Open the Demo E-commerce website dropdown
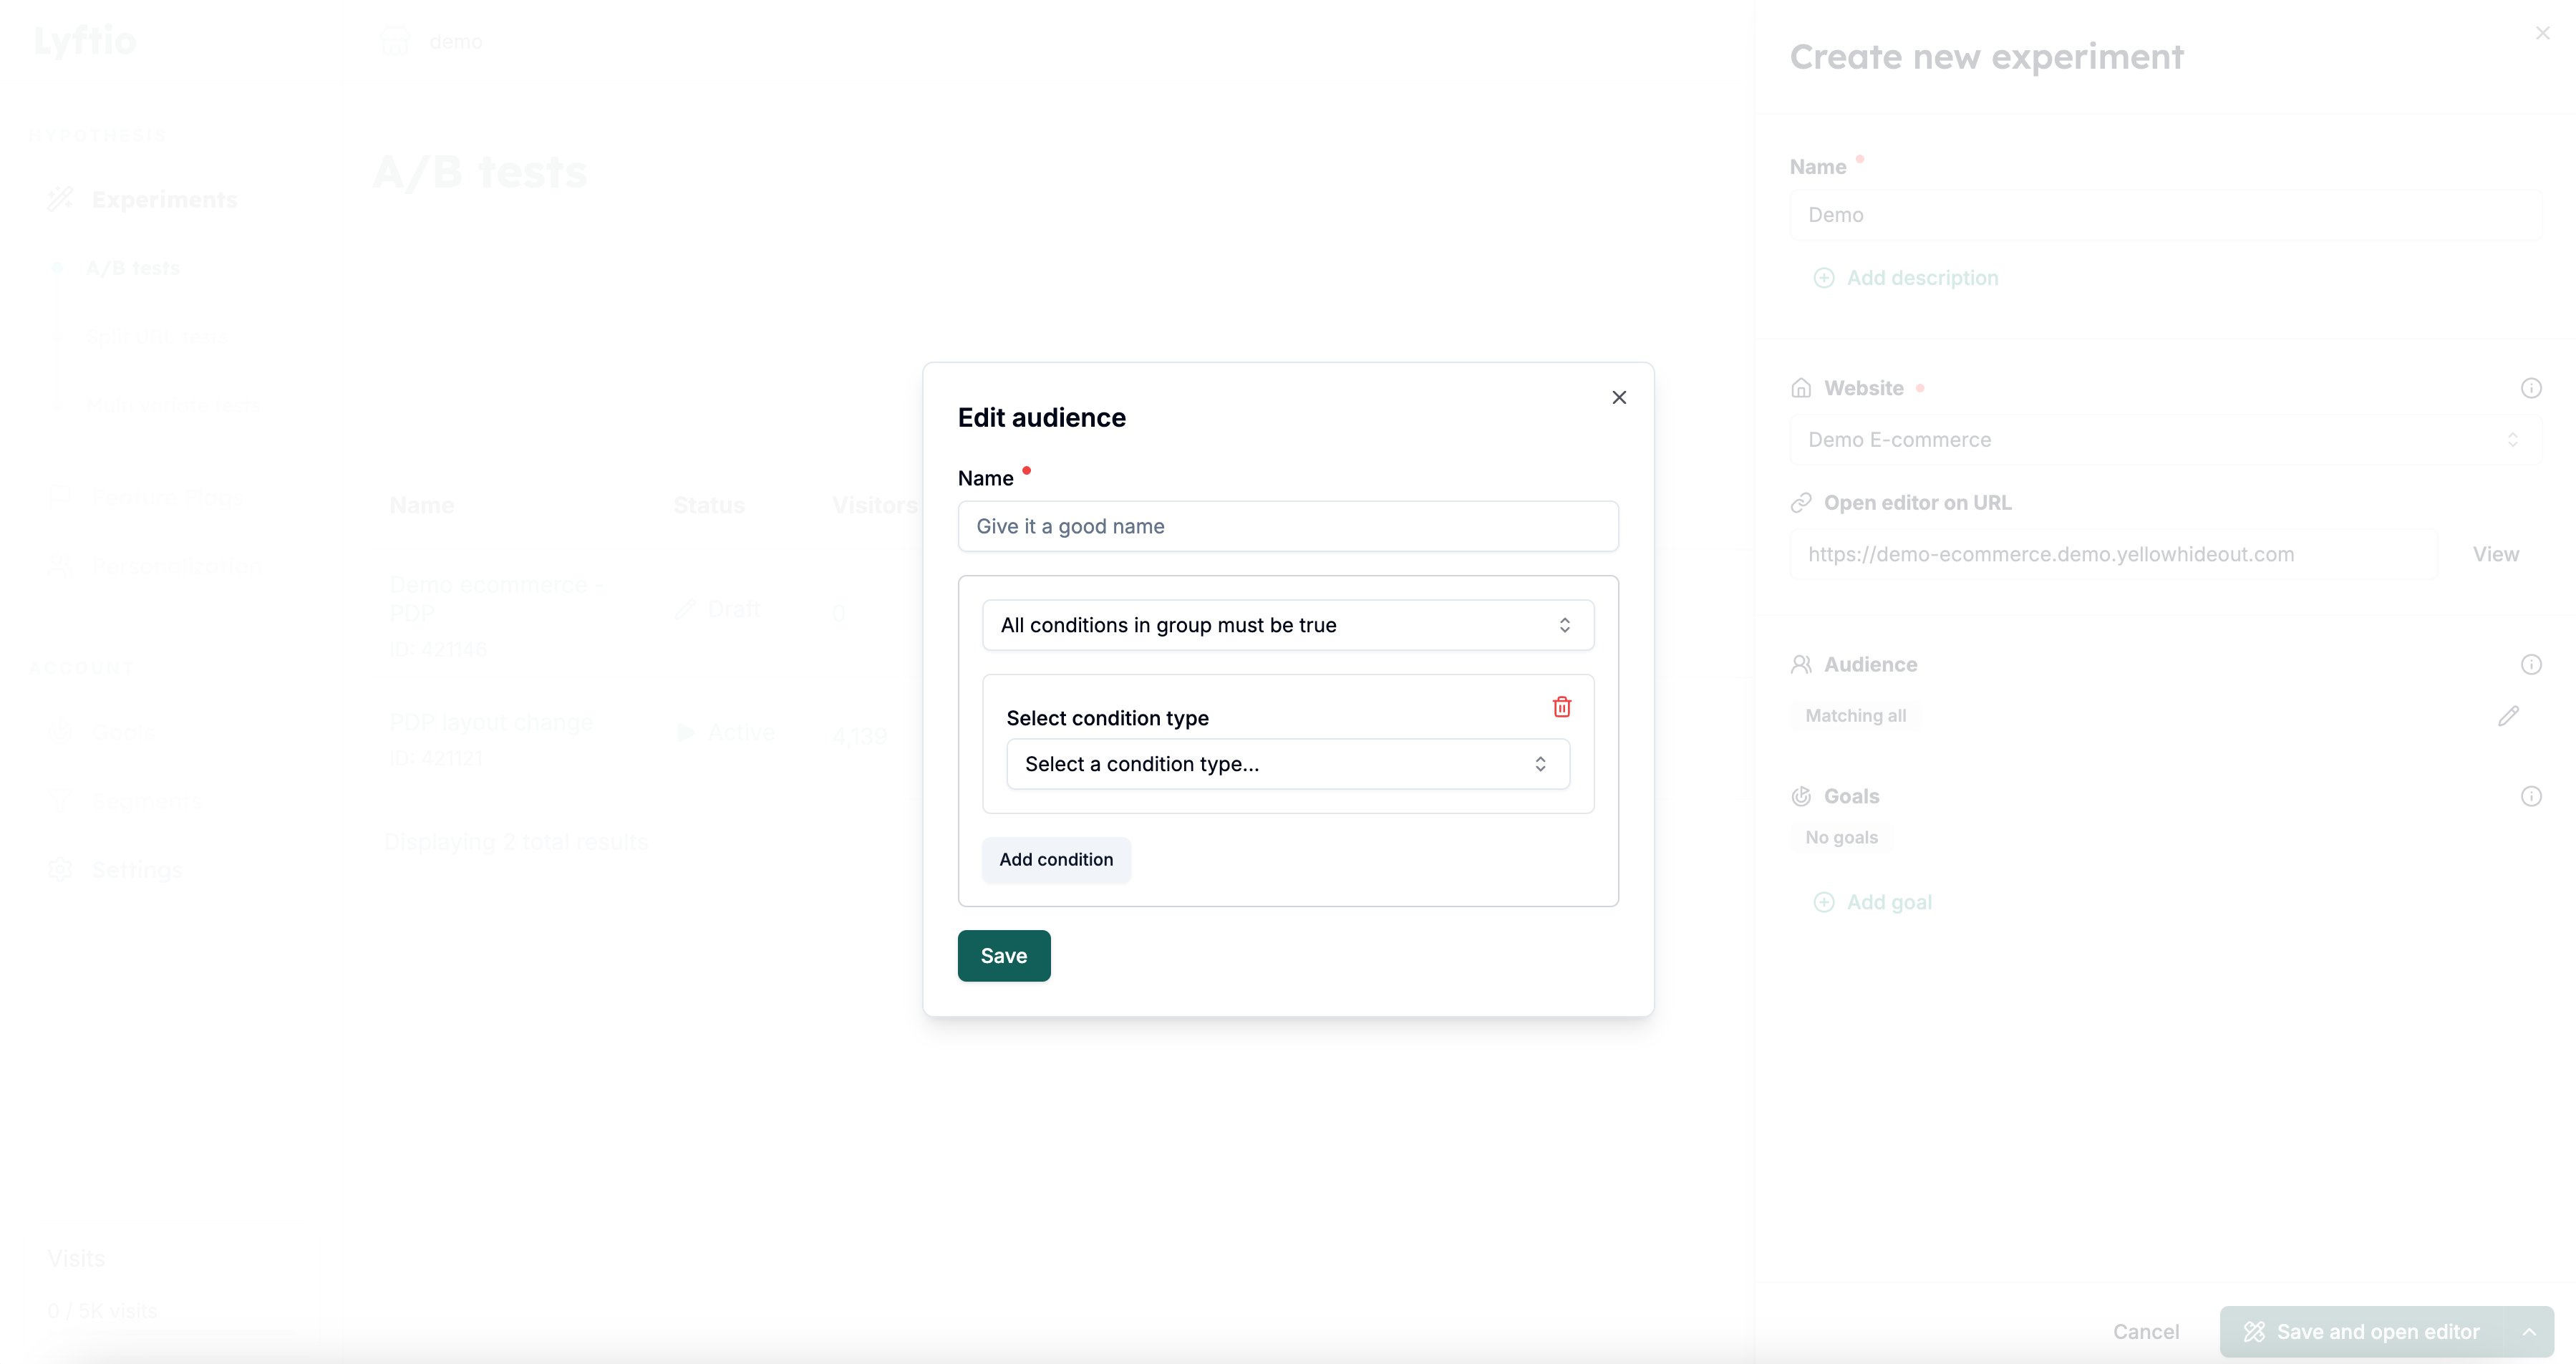Screen dimensions: 2576x1364 [x=2164, y=440]
